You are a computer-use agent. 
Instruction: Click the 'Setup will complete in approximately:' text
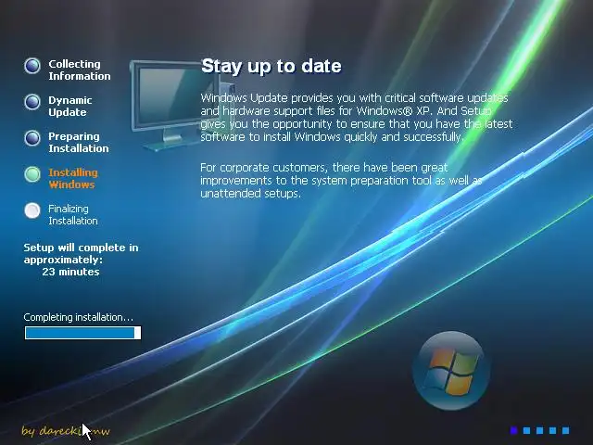tap(81, 253)
